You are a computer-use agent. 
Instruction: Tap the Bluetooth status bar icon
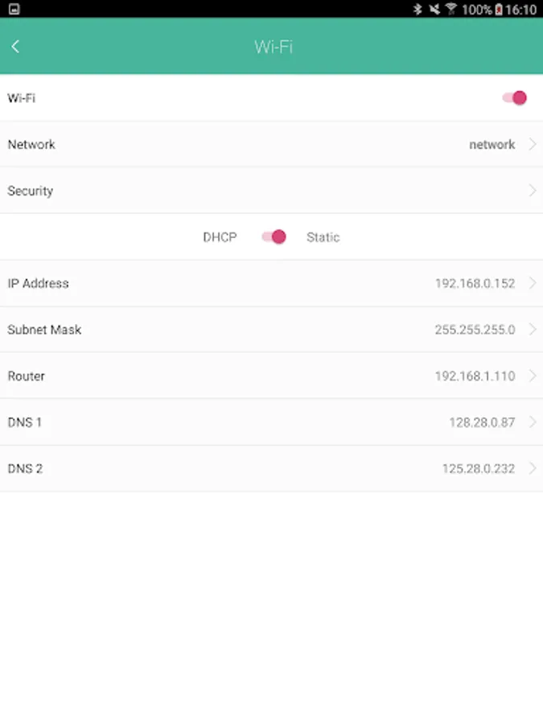tap(418, 10)
